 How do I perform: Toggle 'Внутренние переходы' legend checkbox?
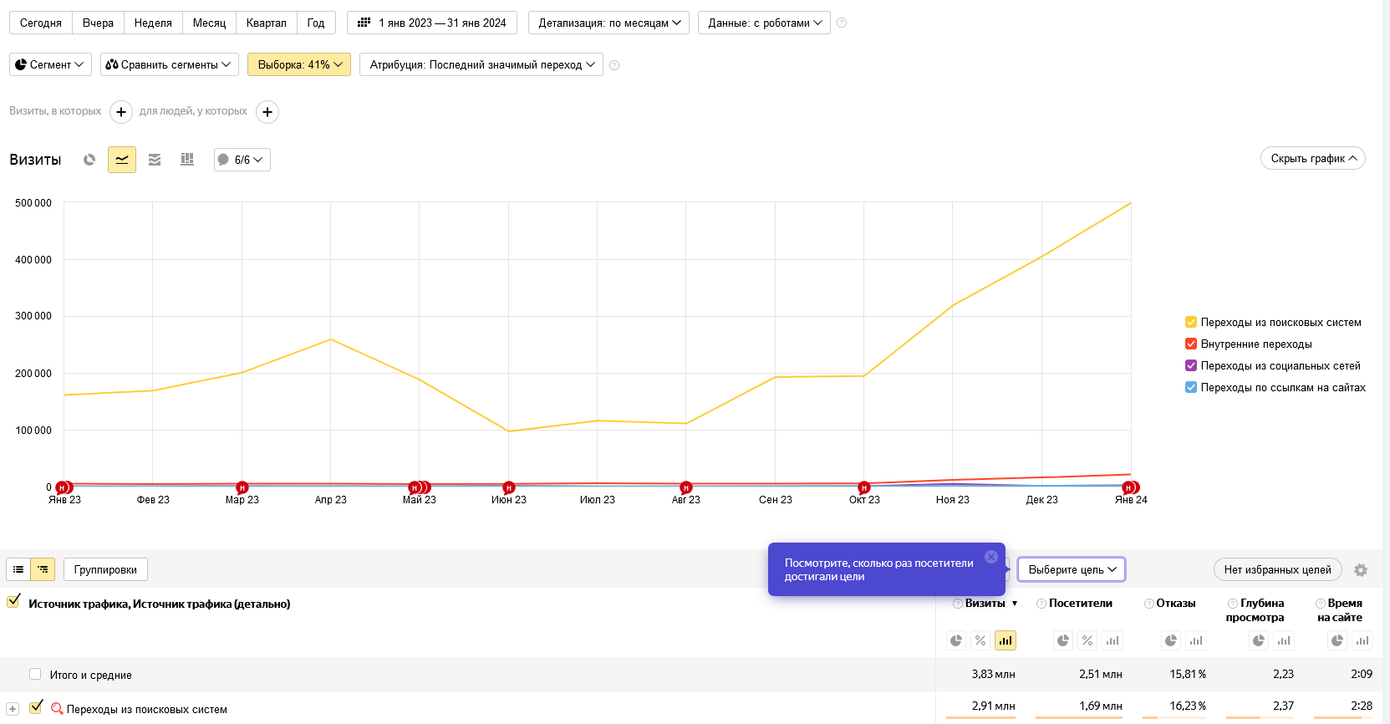click(x=1191, y=344)
